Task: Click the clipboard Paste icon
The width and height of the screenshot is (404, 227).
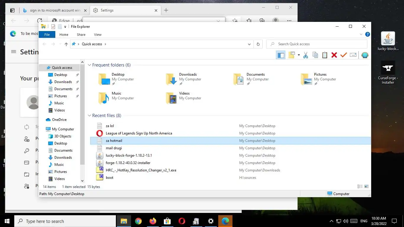Action: click(x=325, y=55)
